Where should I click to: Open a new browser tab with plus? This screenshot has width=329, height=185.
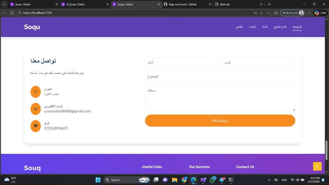pos(269,4)
